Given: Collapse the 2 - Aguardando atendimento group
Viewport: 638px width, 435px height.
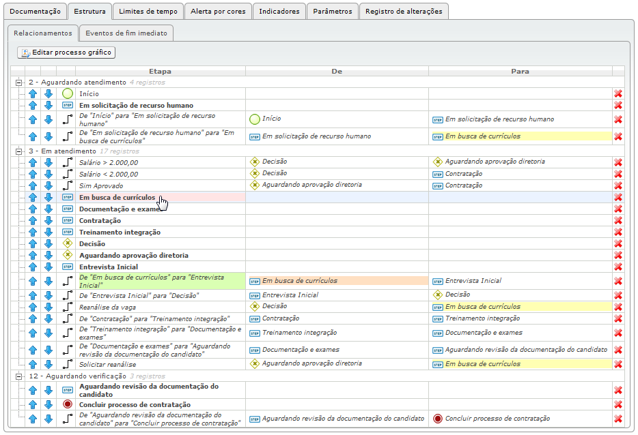Looking at the screenshot, I should tap(19, 82).
